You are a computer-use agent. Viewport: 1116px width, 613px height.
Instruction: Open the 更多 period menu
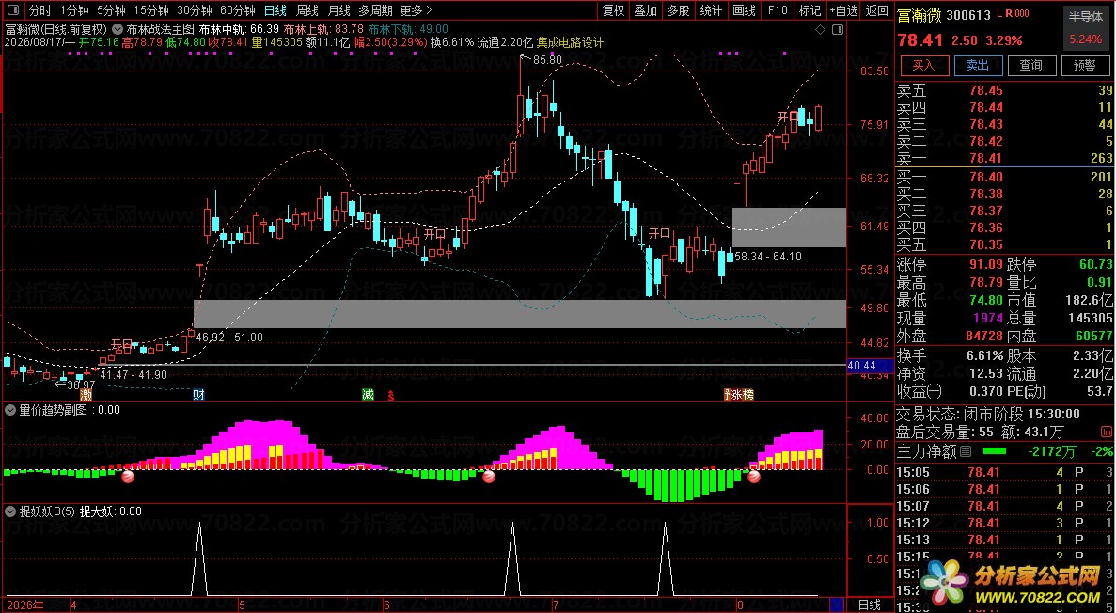[x=416, y=10]
